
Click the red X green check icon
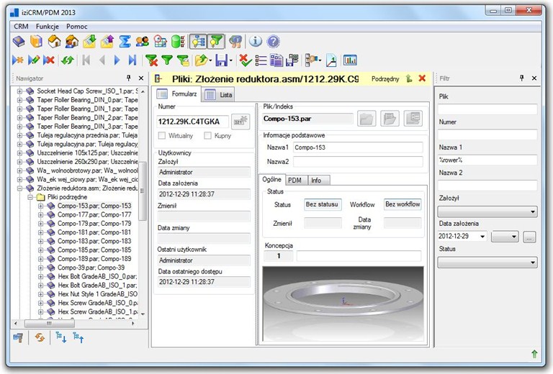[x=245, y=60]
